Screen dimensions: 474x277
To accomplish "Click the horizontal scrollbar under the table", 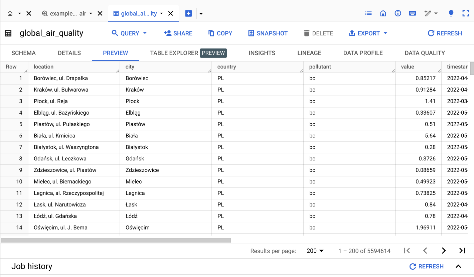I will [116, 240].
